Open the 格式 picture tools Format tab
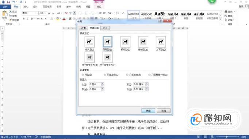Screen dimensions: 249x139 99,7
